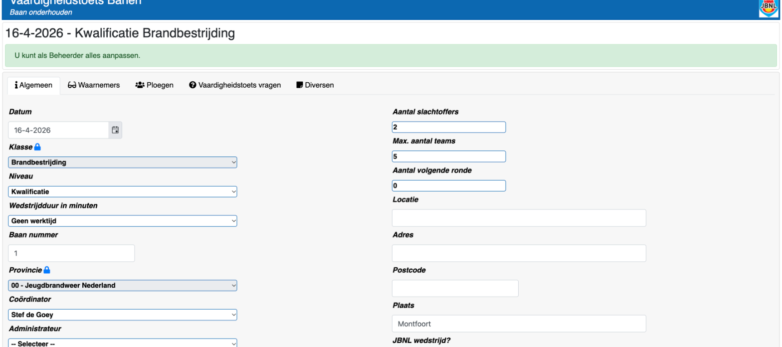The height and width of the screenshot is (347, 782).
Task: Click the 'JBNL wedstrijd?' label
Action: [x=422, y=341]
